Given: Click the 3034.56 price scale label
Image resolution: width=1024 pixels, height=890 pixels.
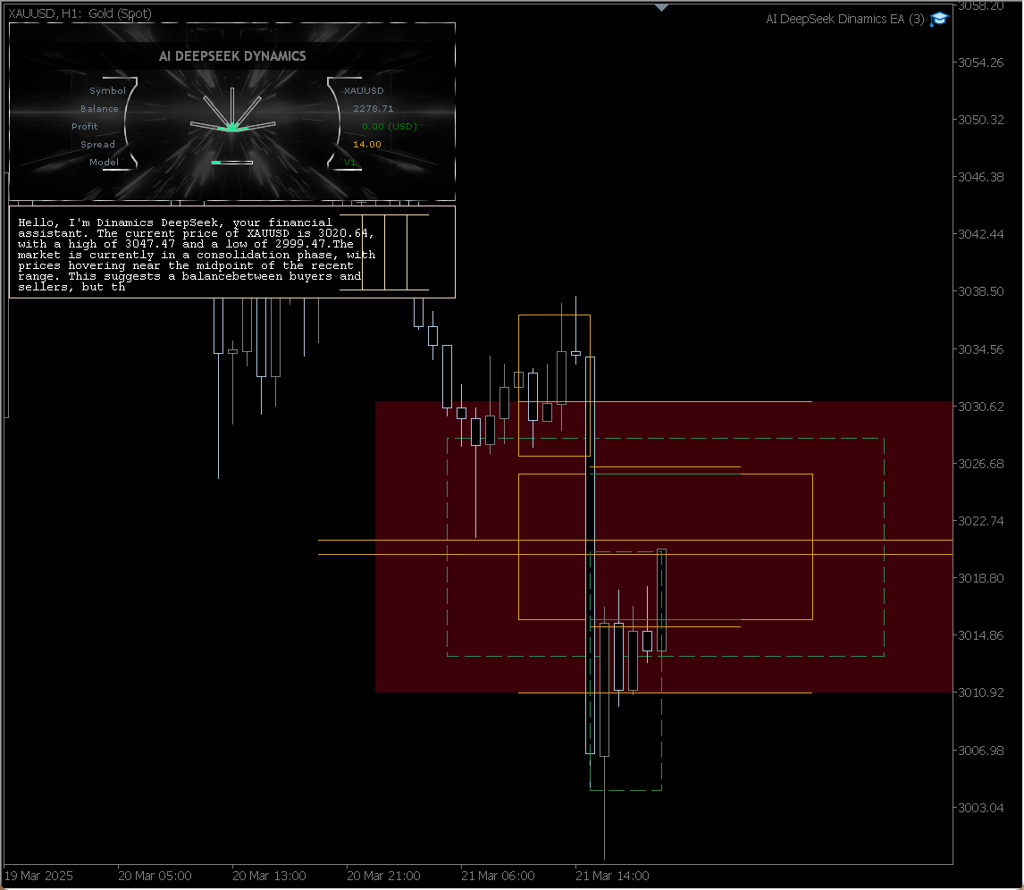Looking at the screenshot, I should [x=981, y=349].
